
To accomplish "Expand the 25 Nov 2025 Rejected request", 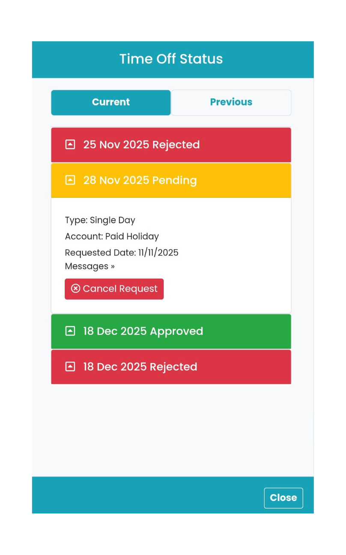I will (141, 145).
